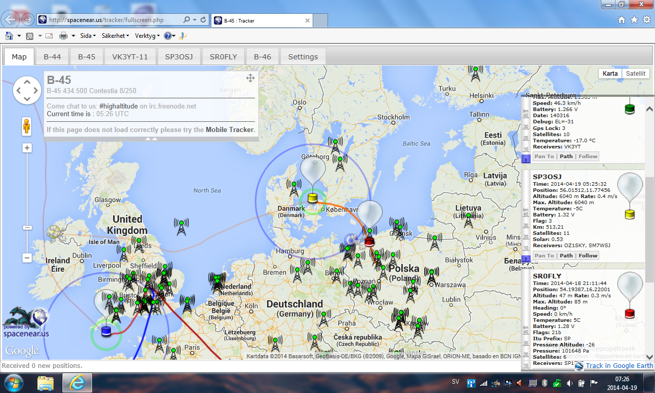The image size is (655, 393).
Task: Click Follow for SP3OSJ
Action: (588, 255)
